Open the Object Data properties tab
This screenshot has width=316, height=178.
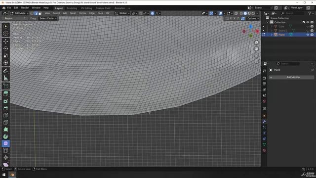click(264, 144)
